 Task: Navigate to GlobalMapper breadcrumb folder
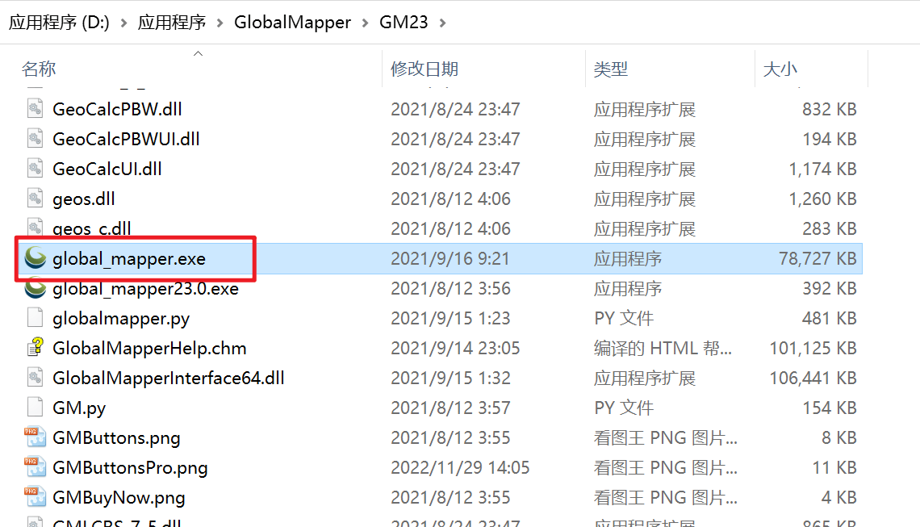(x=292, y=23)
